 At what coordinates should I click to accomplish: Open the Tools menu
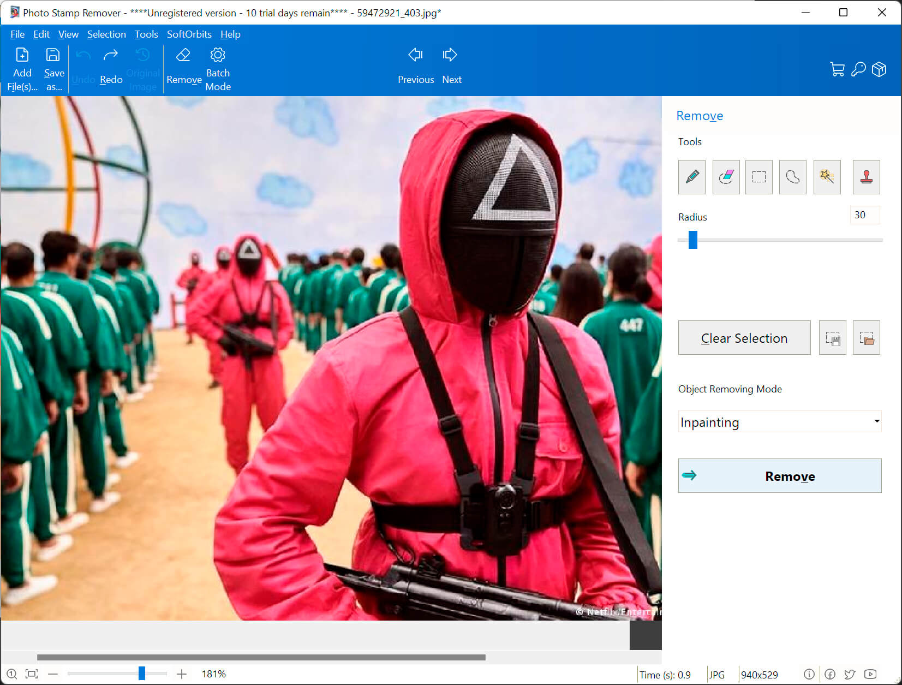[x=146, y=34]
